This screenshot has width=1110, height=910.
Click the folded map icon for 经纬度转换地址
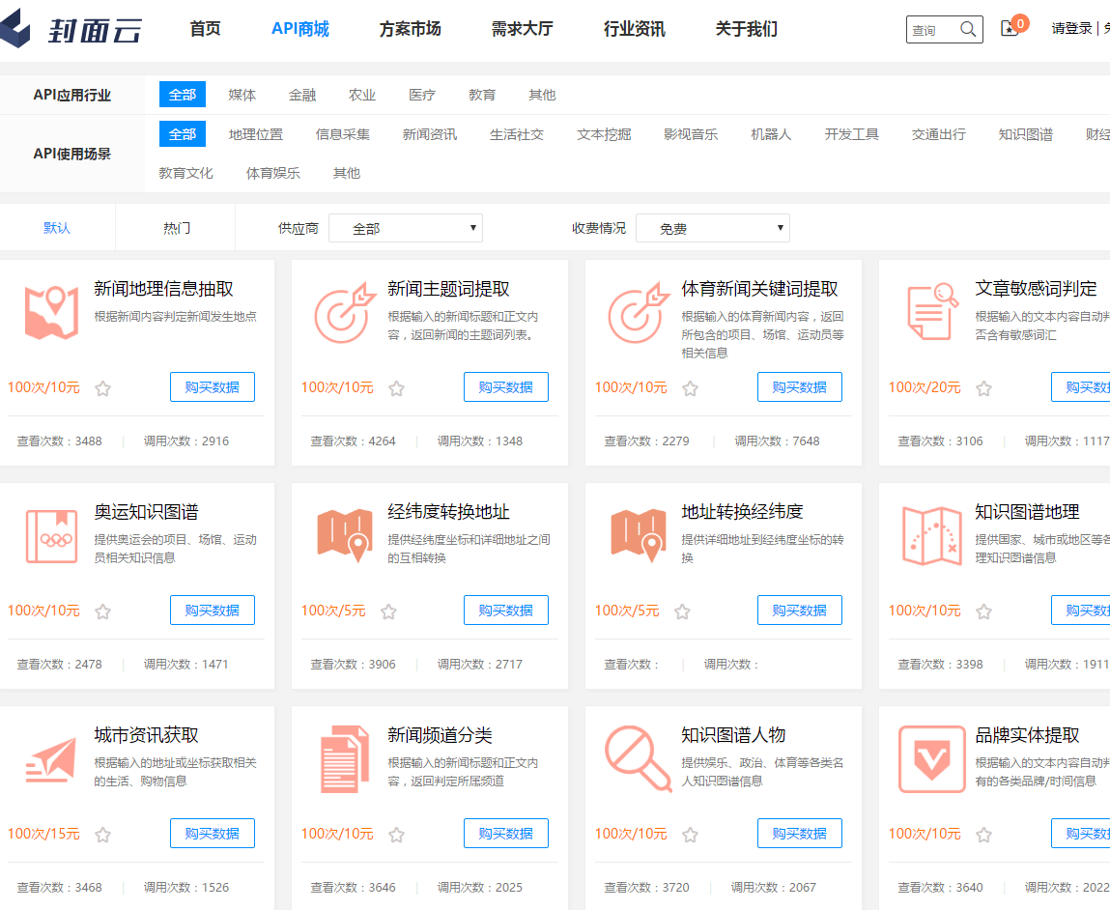pos(344,533)
